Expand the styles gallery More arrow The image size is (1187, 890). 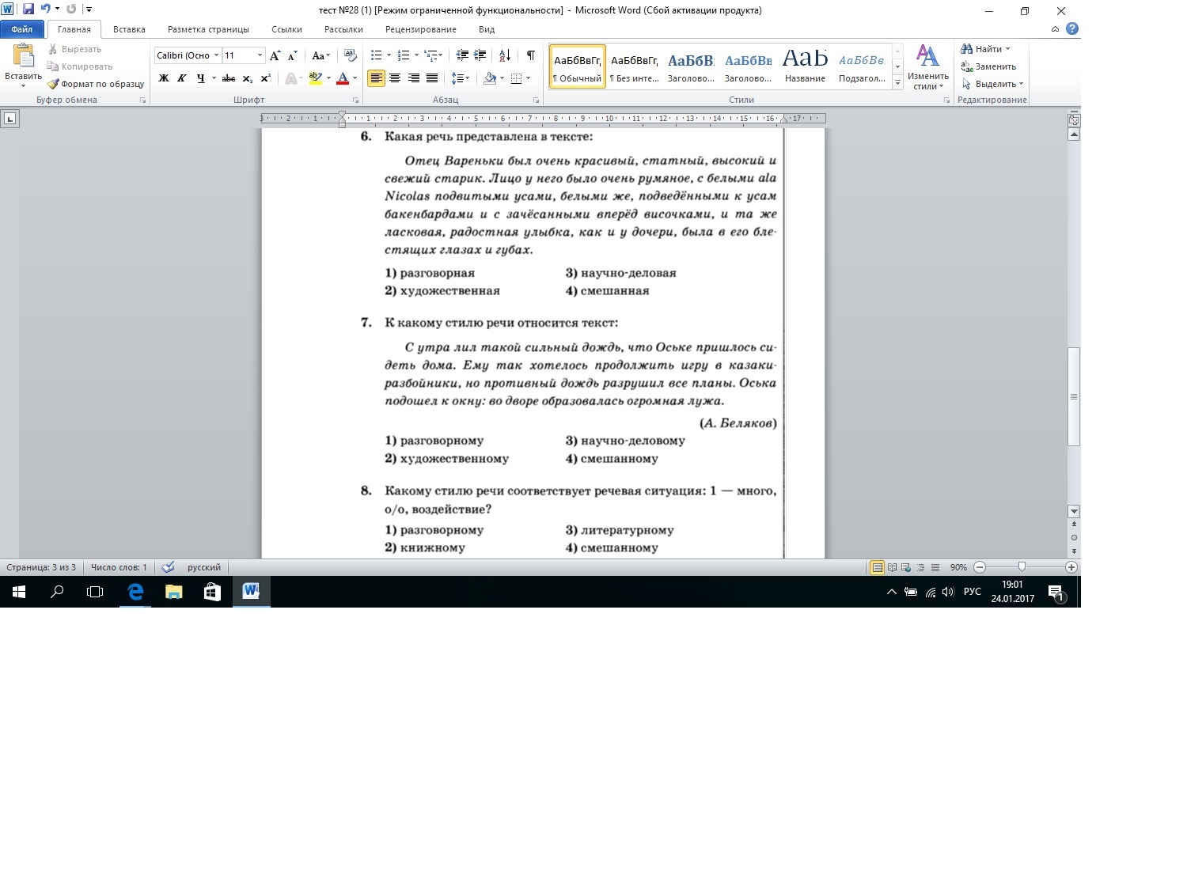(897, 82)
